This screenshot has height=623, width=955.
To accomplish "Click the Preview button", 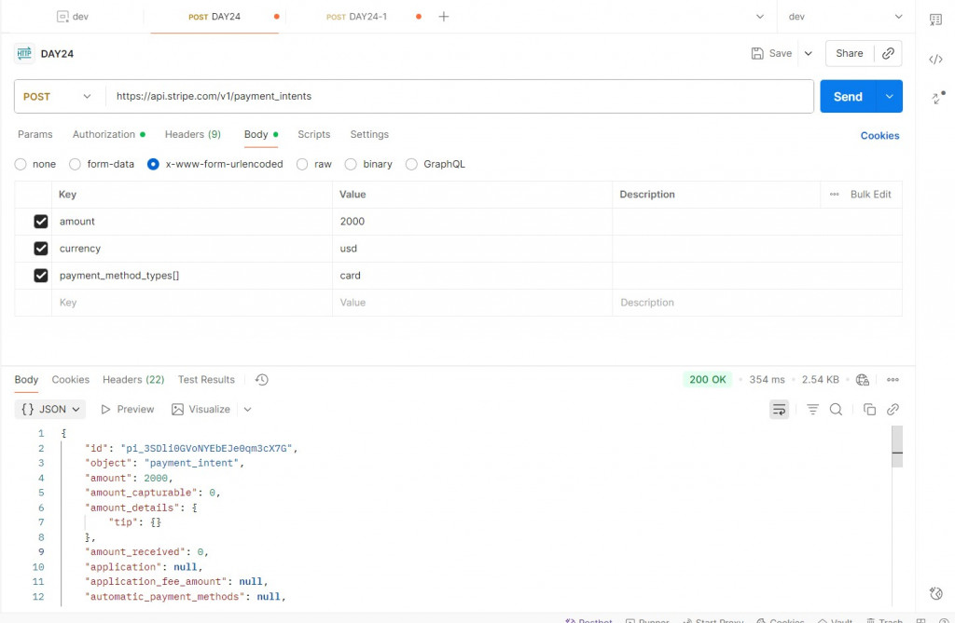I will (x=127, y=410).
